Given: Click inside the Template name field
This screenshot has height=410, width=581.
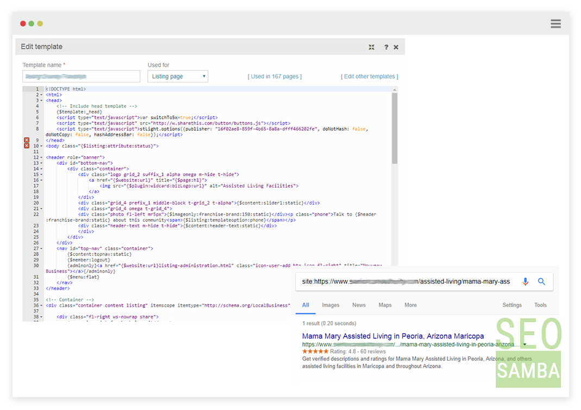Looking at the screenshot, I should tap(81, 76).
